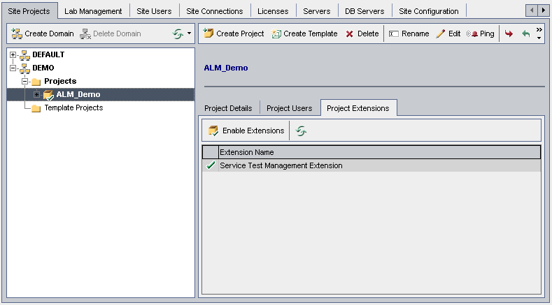The width and height of the screenshot is (552, 305).
Task: Open the Site Projects tab
Action: click(29, 11)
